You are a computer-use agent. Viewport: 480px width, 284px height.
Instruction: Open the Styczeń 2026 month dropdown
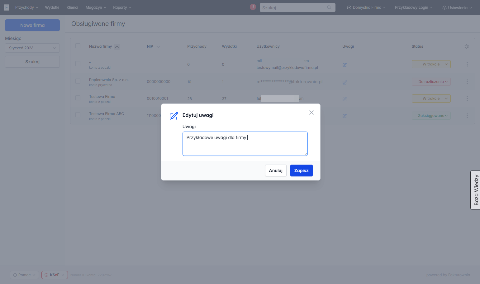coord(32,48)
